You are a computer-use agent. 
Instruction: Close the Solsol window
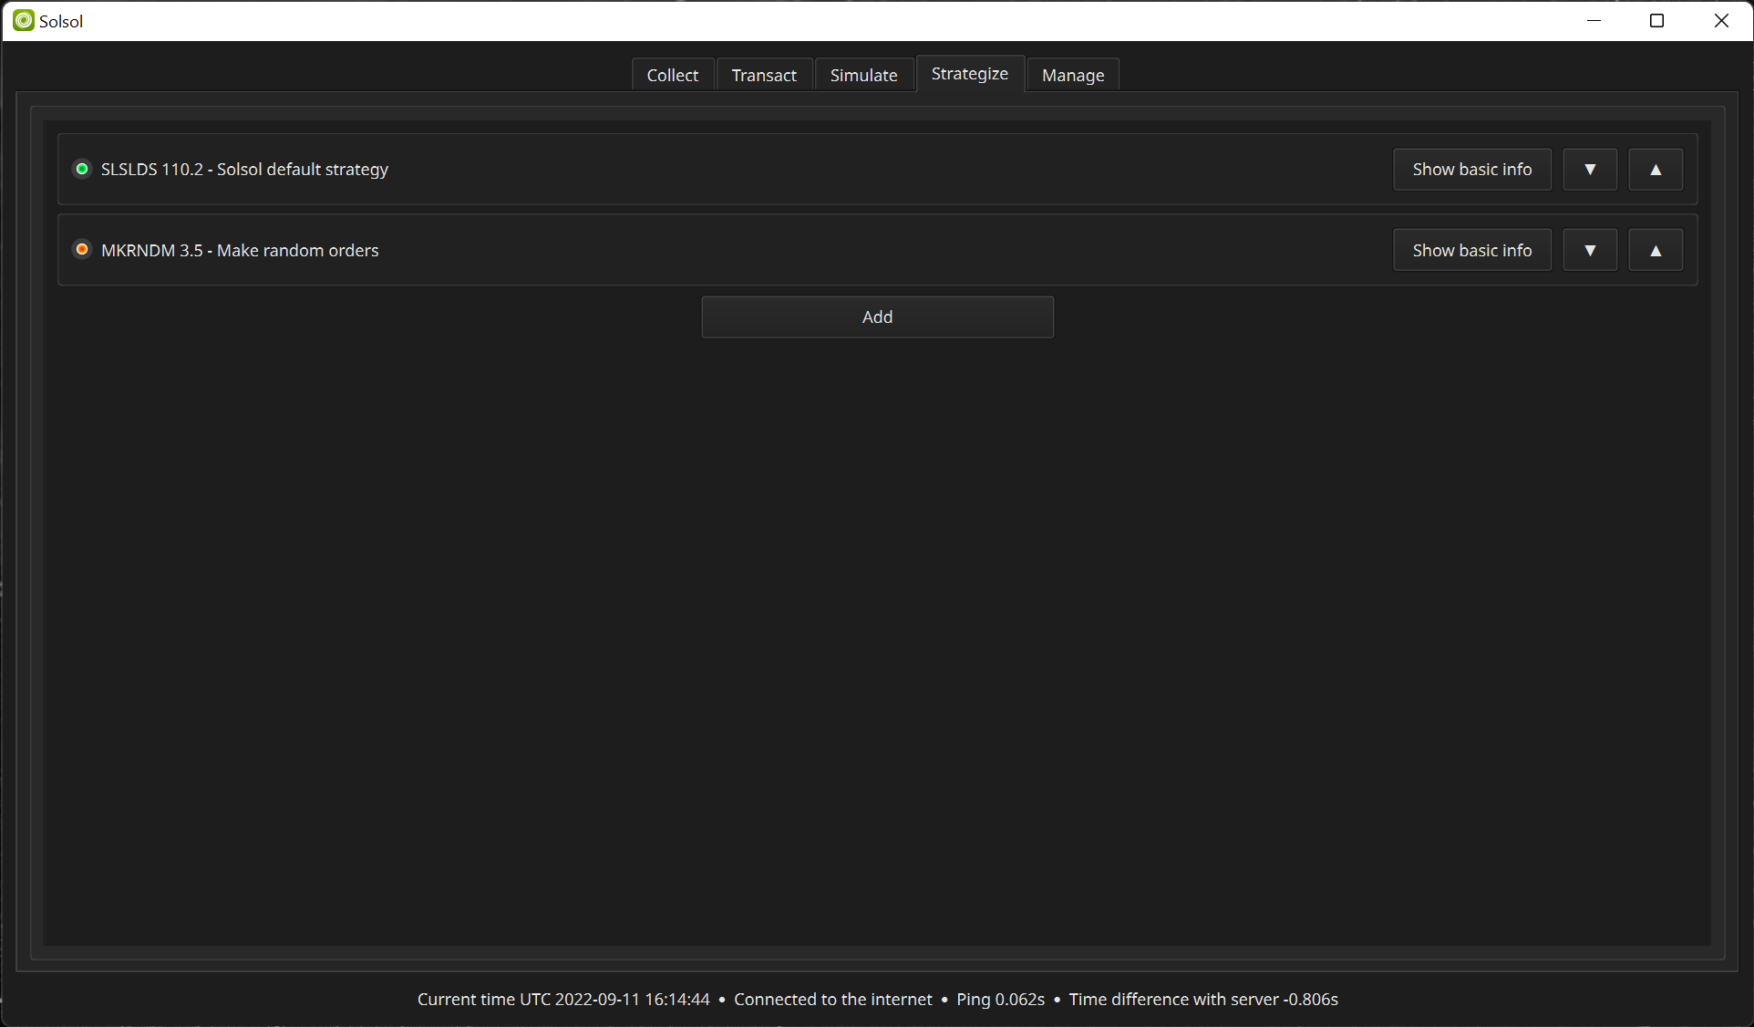tap(1721, 21)
